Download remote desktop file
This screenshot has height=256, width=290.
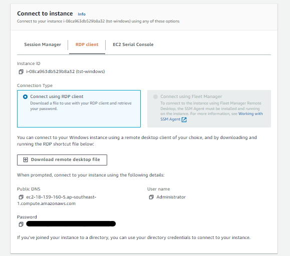pos(62,160)
